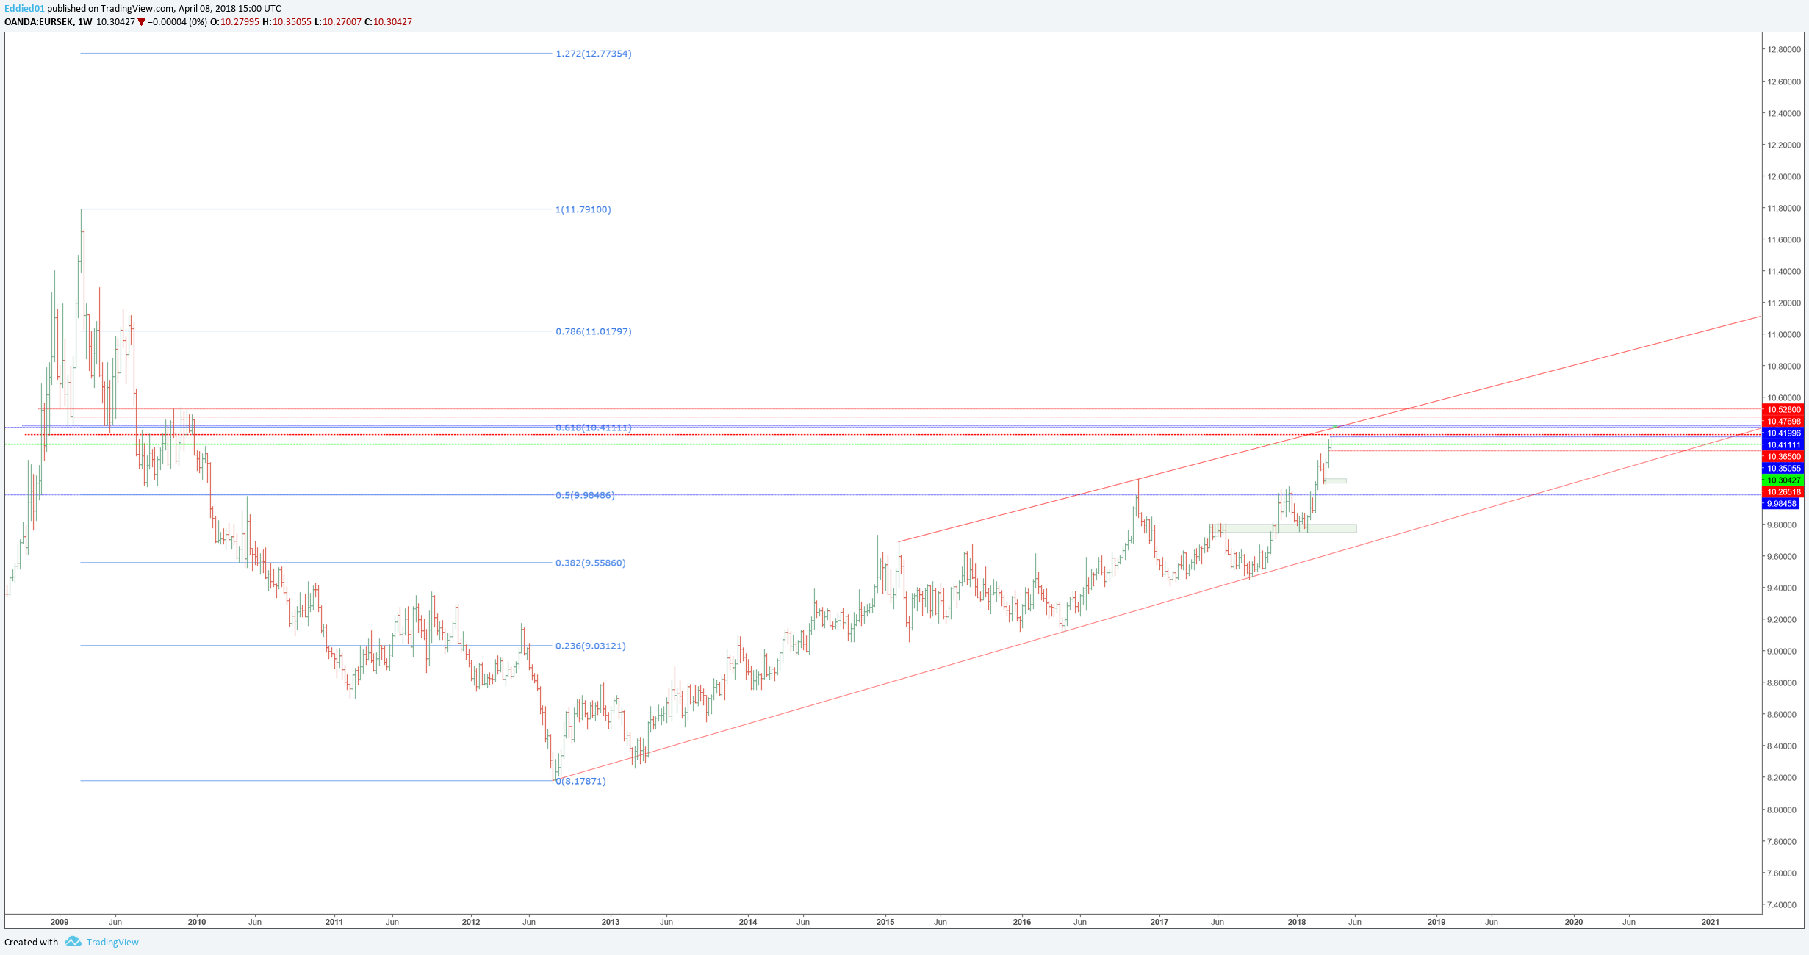
Task: Click the low value L:10.27007
Action: pyautogui.click(x=338, y=22)
